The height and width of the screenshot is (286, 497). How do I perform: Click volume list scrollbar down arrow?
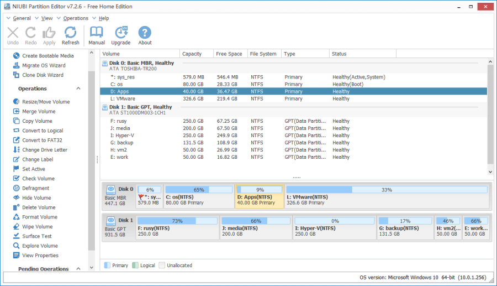coord(490,171)
